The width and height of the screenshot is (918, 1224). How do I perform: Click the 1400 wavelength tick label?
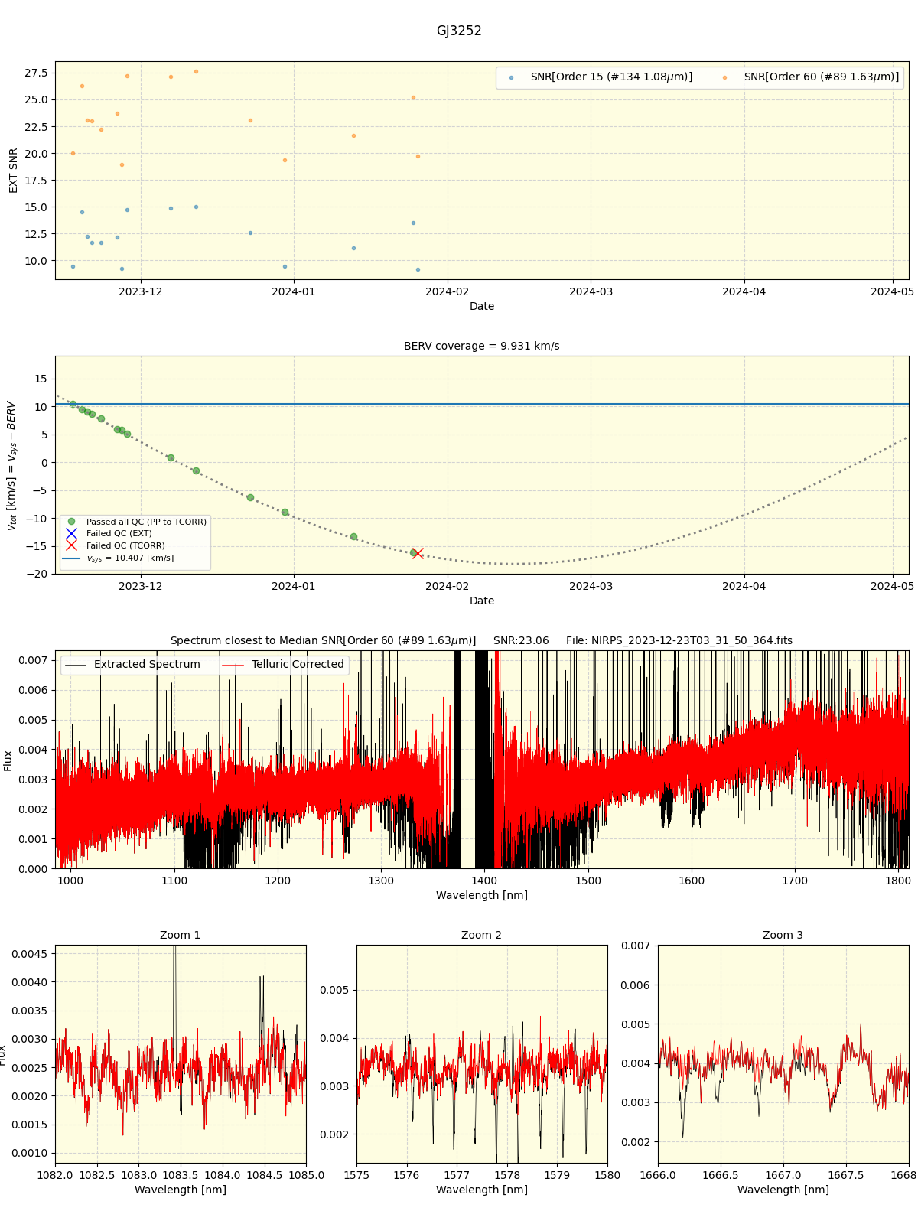tap(484, 880)
